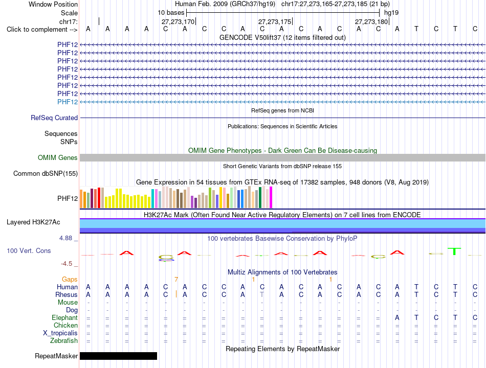Select the 'Dog' alignment row label
This screenshot has height=368, width=486.
pyautogui.click(x=72, y=310)
